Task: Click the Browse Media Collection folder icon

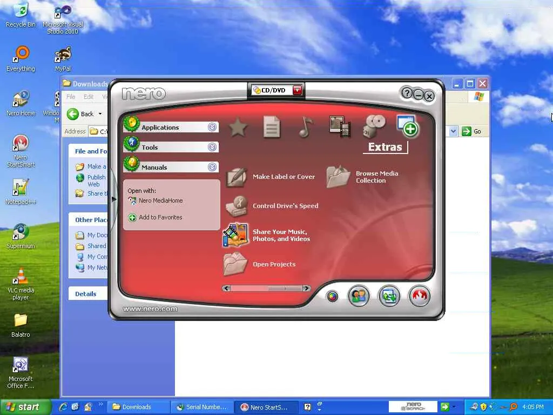Action: click(x=338, y=177)
